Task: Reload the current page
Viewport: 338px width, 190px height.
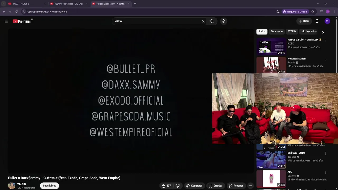Action: click(x=16, y=12)
